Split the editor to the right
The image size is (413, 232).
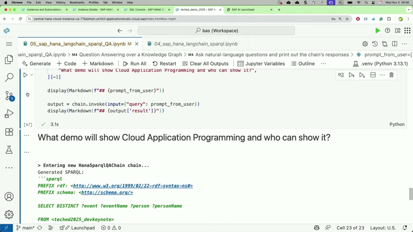[395, 44]
